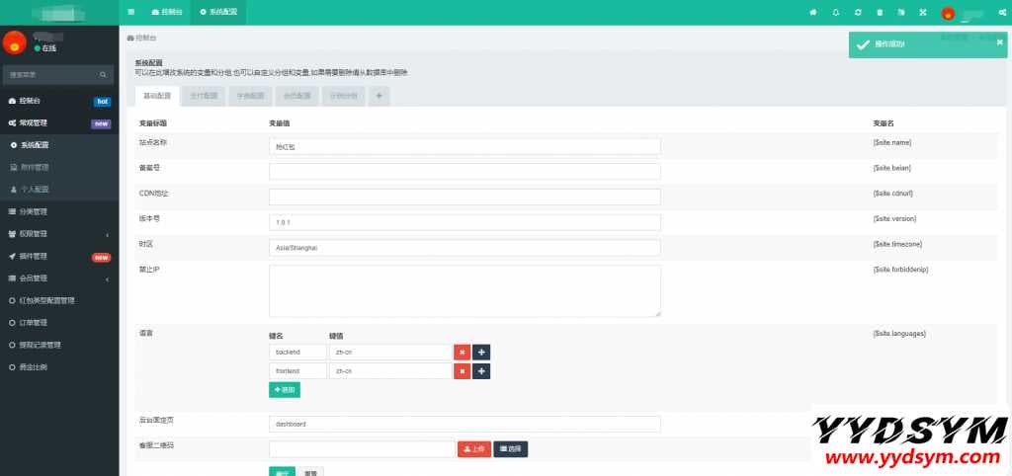Open the user avatar menu in top bar
This screenshot has width=1012, height=476.
point(948,13)
